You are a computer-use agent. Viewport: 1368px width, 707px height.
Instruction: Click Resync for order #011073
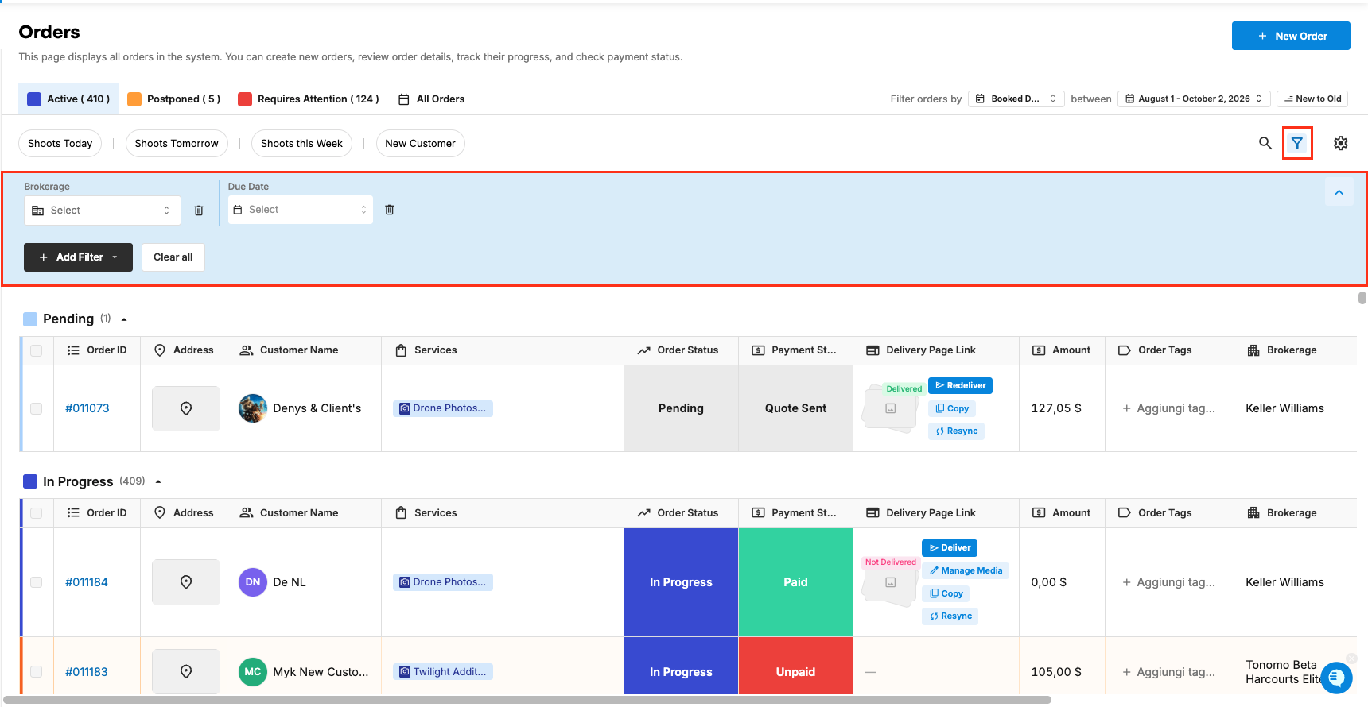pos(956,431)
